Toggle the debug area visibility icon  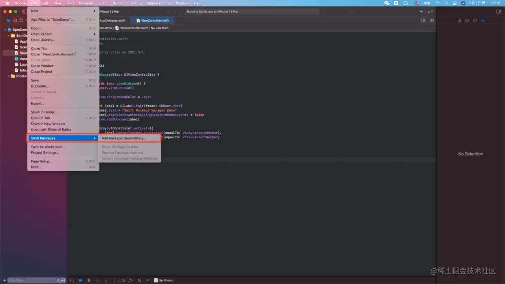tap(72, 280)
